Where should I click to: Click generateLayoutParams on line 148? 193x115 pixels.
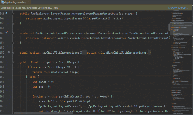(87, 14)
